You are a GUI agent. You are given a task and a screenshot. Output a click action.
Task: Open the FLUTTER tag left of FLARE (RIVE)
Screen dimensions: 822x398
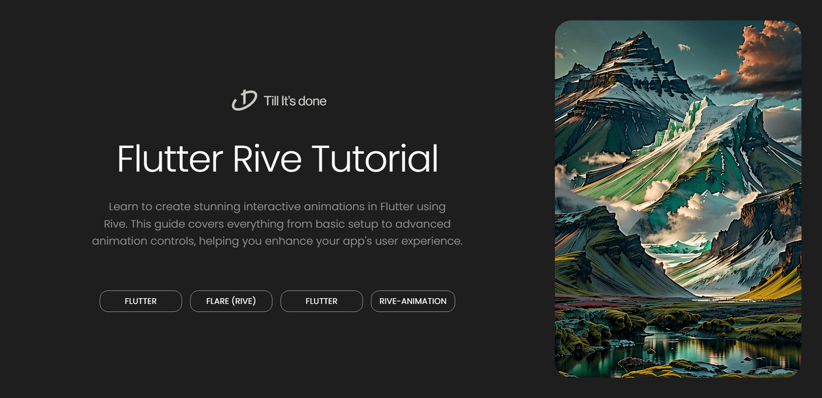coord(140,301)
